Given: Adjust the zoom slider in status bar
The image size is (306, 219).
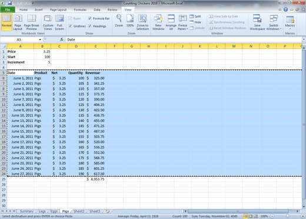Looking at the screenshot, I should pyautogui.click(x=287, y=216).
